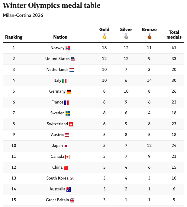Click Great Britain's flag icon
The height and width of the screenshot is (207, 187).
(x=72, y=200)
